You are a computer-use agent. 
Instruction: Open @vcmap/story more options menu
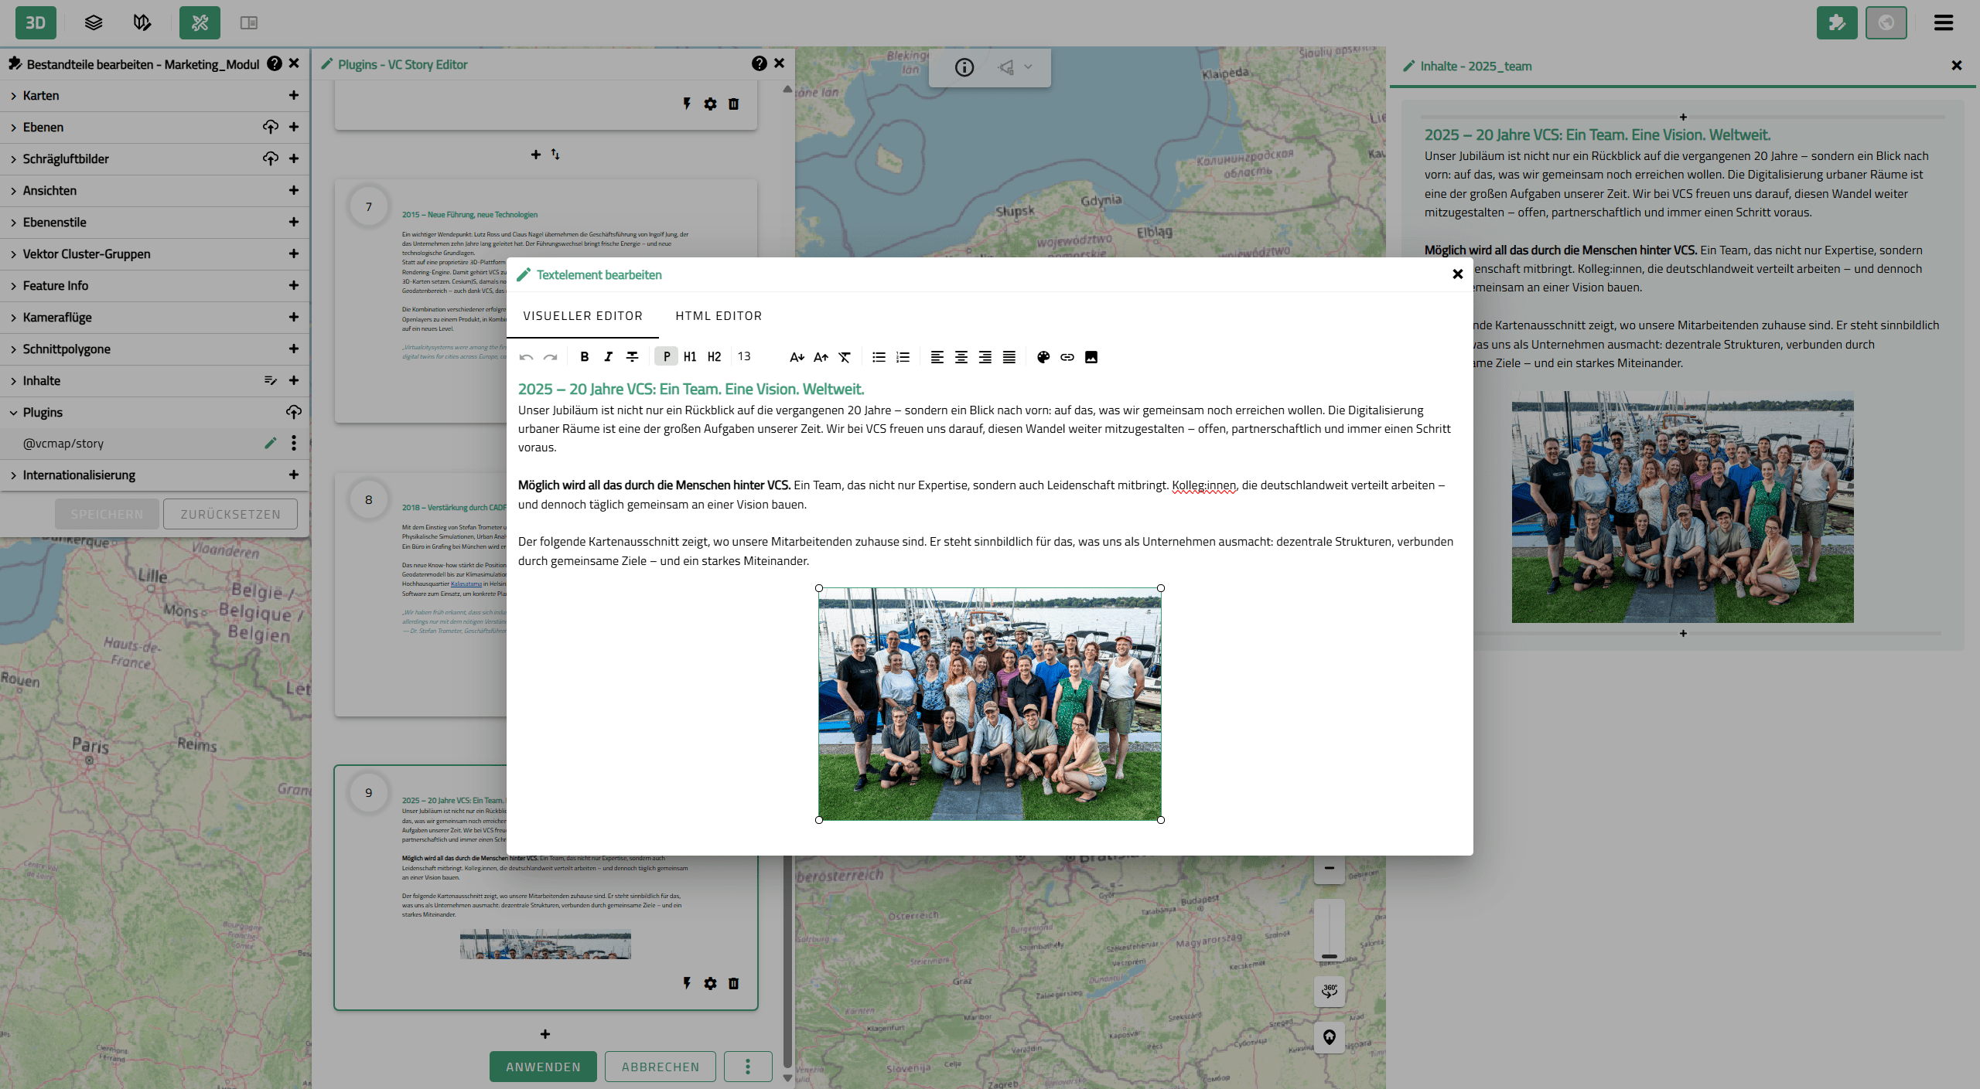294,443
